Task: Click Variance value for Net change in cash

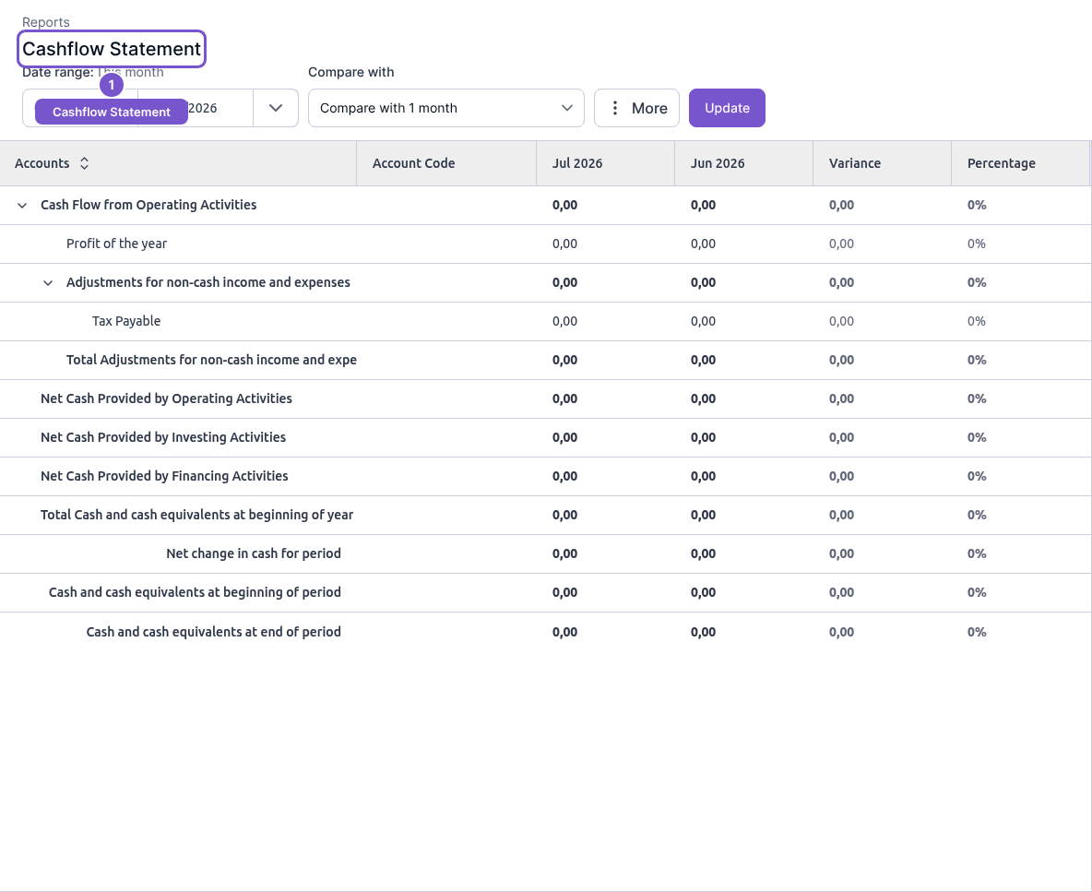Action: (x=841, y=553)
